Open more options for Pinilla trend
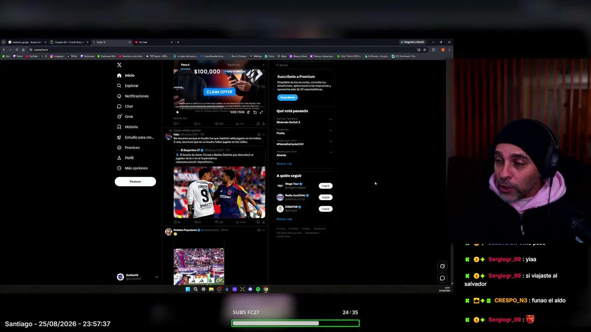This screenshot has width=591, height=332. (x=331, y=130)
